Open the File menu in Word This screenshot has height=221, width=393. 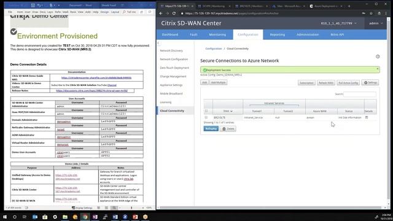[x=10, y=12]
